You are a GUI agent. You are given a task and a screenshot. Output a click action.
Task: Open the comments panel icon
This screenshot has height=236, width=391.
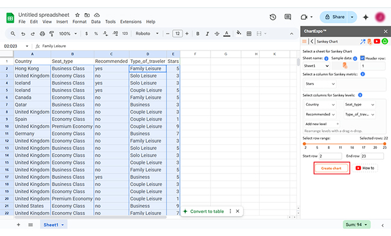pos(288,17)
